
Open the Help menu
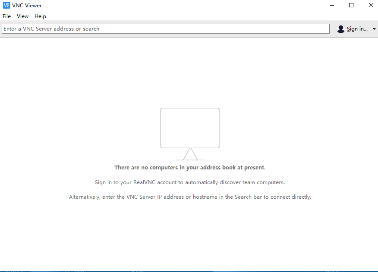(40, 16)
